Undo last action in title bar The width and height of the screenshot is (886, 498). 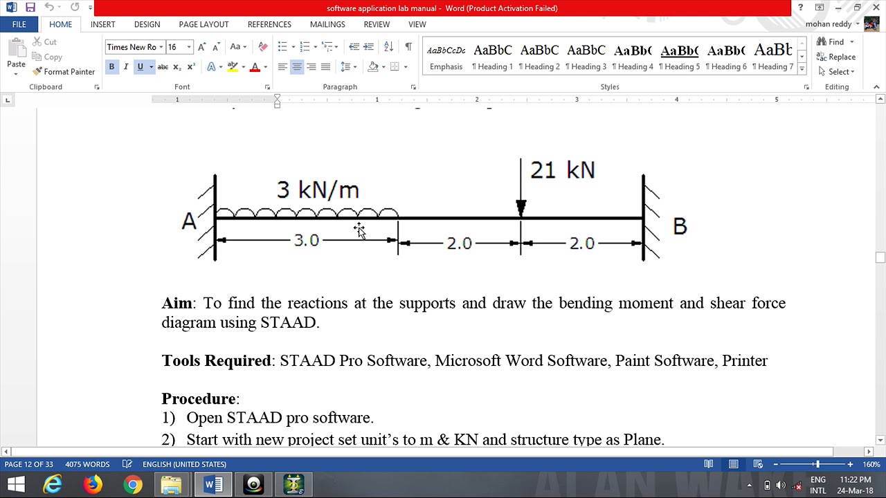pyautogui.click(x=49, y=8)
